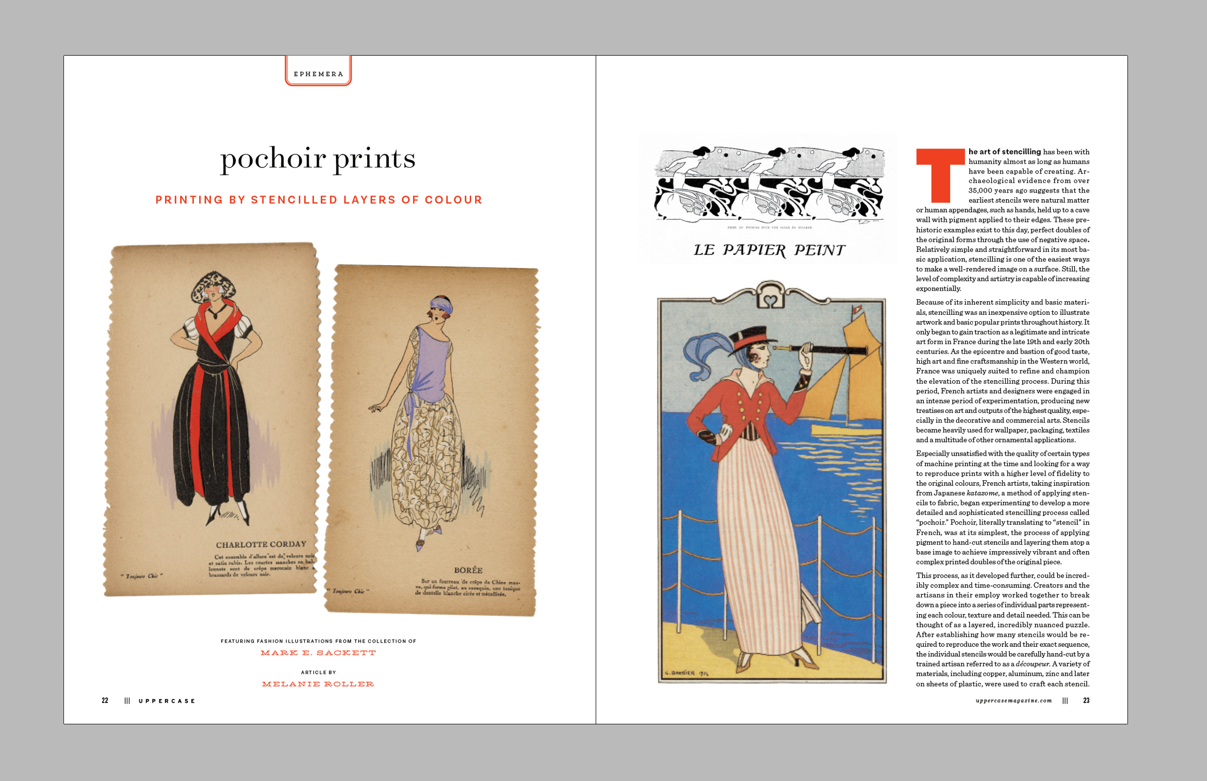Click the paragraph starting 'Especially unsatisfied with the quality'
The image size is (1207, 781).
tap(1003, 507)
